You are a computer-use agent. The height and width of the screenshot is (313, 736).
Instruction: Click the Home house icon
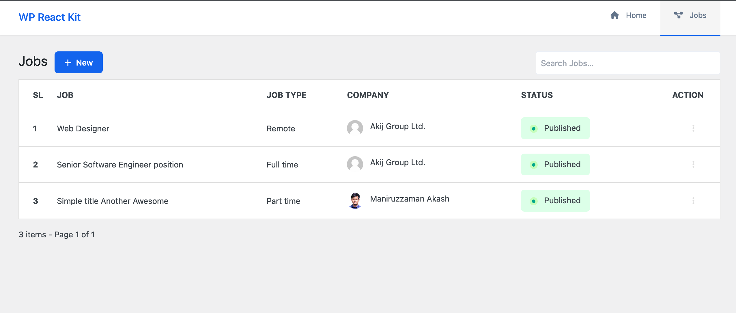coord(614,15)
